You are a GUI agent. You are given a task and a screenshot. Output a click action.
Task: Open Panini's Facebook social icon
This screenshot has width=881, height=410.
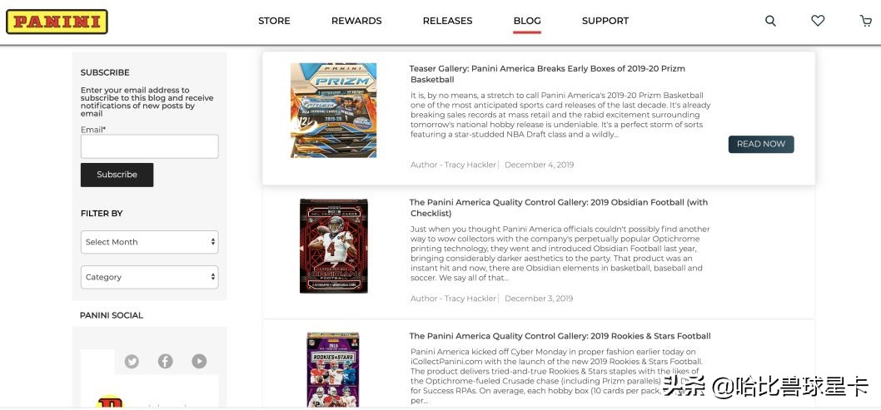[165, 361]
